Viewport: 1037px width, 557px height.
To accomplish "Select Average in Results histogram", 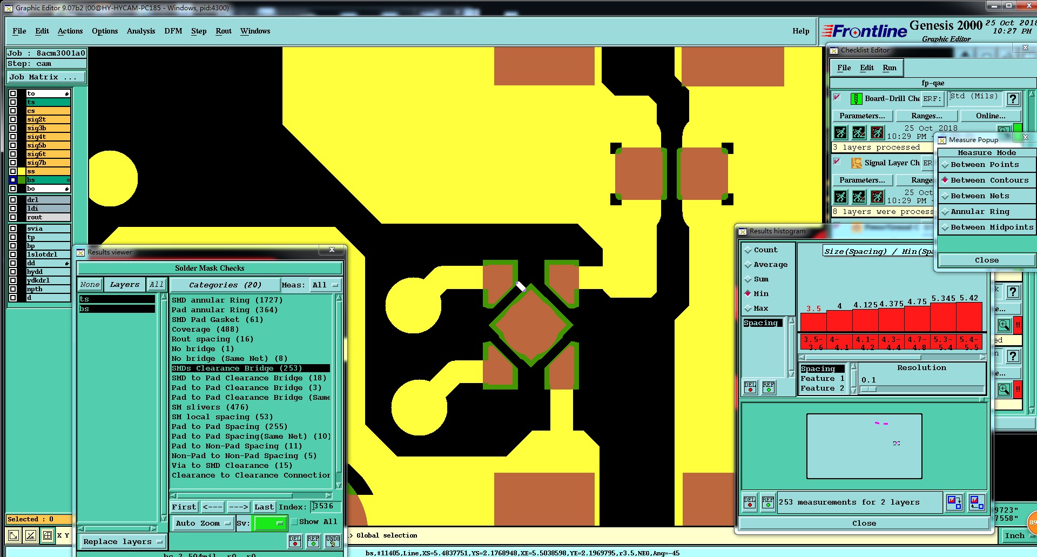I will coord(767,265).
